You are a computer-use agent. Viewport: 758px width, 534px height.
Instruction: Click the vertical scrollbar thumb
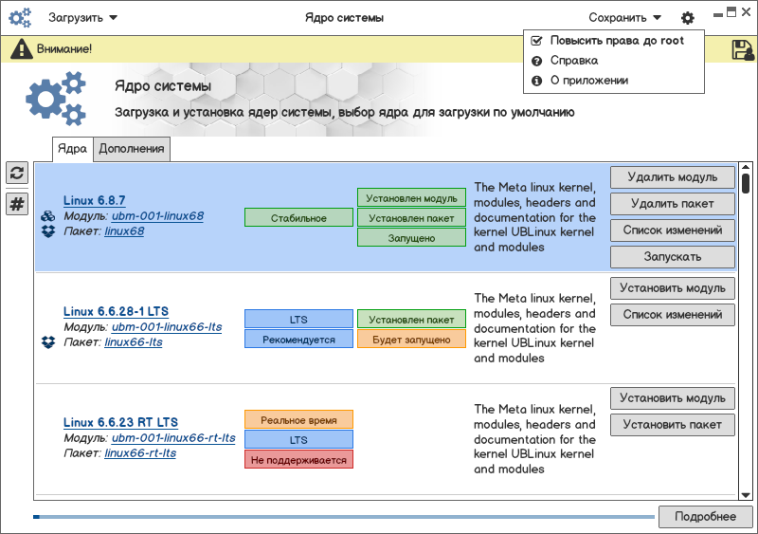(x=746, y=183)
